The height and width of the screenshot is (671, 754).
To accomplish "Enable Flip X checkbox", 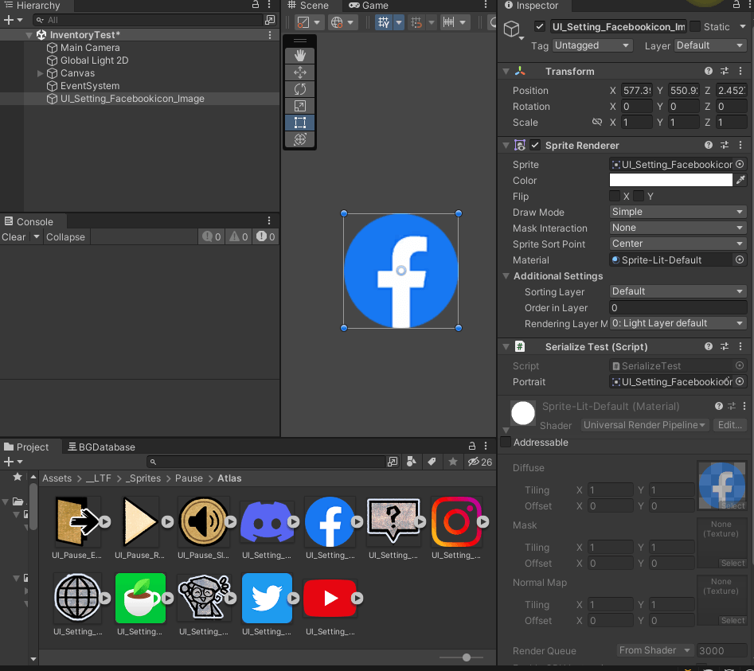I will tap(615, 196).
